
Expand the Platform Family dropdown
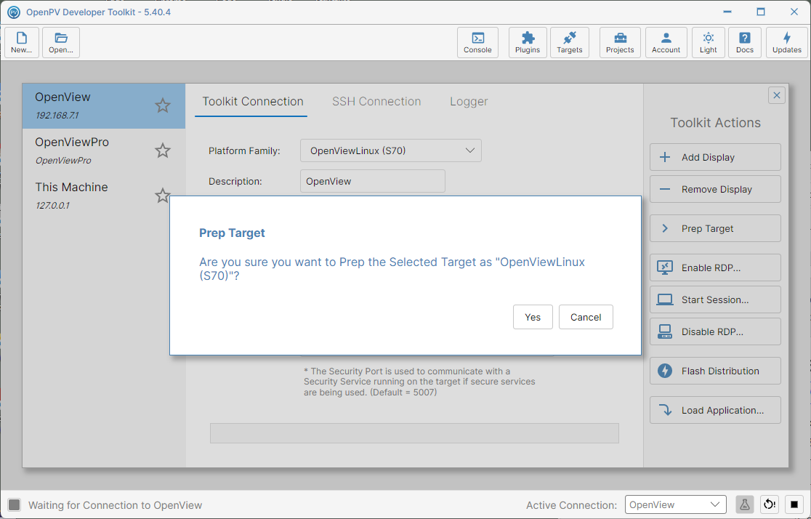[x=390, y=150]
